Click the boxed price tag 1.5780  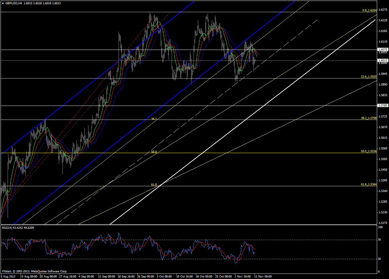(383, 106)
